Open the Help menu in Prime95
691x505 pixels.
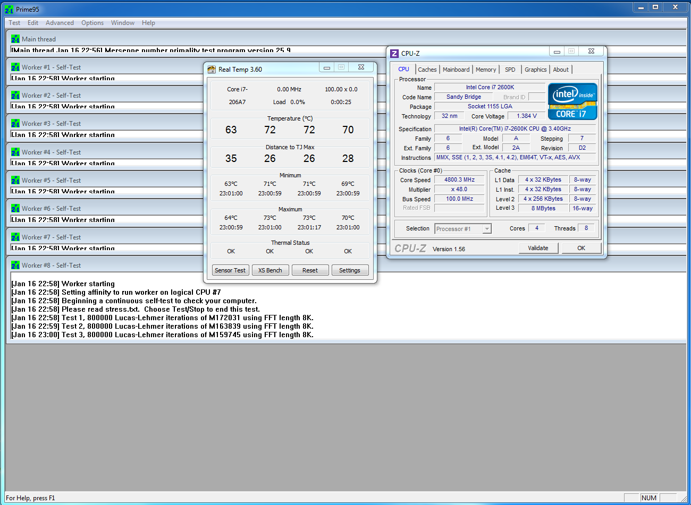148,23
